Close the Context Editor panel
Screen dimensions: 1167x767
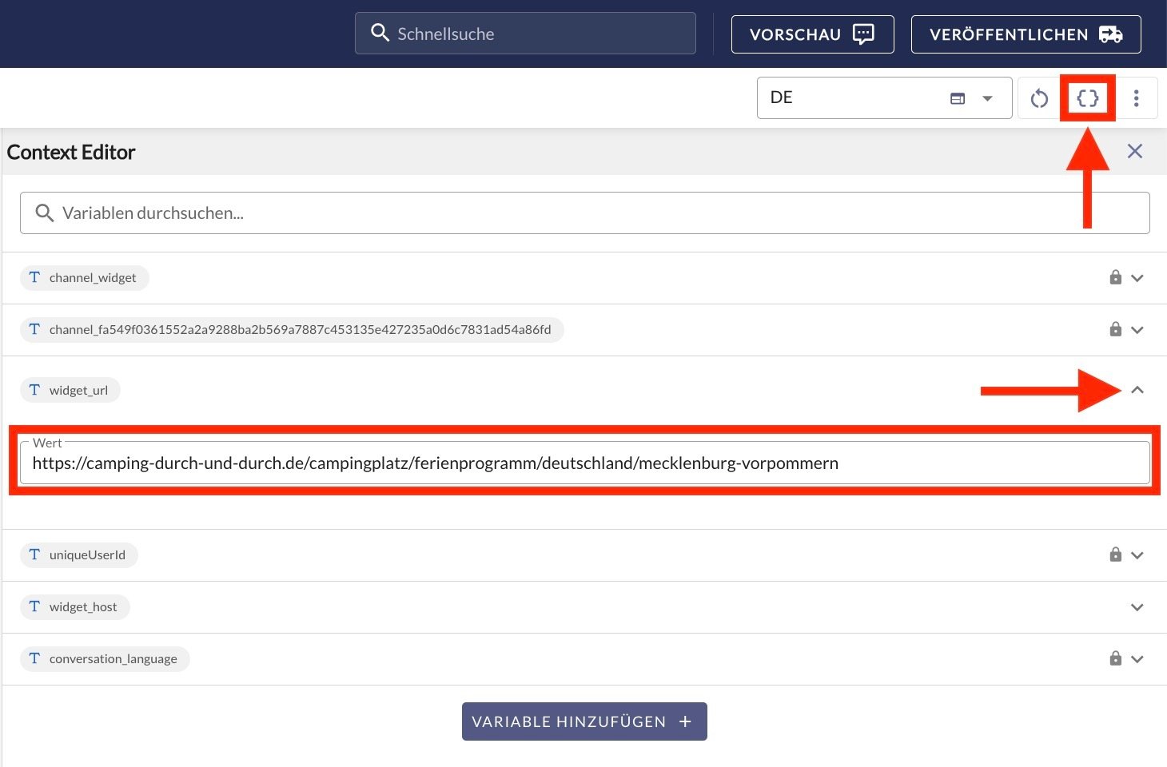(x=1134, y=151)
